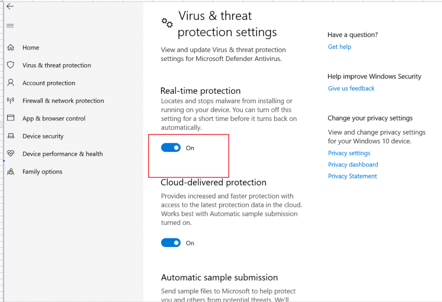
Task: Disable Cloud-delivered protection switch
Action: pos(171,243)
